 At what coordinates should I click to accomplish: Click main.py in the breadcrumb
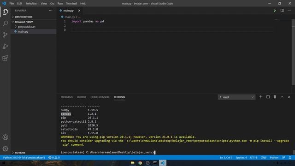(70, 17)
